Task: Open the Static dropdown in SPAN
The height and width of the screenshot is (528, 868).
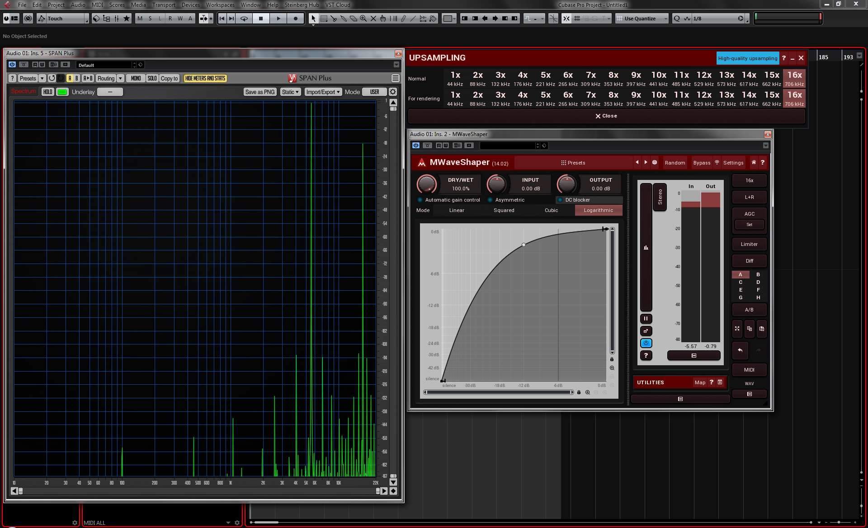Action: pyautogui.click(x=290, y=92)
